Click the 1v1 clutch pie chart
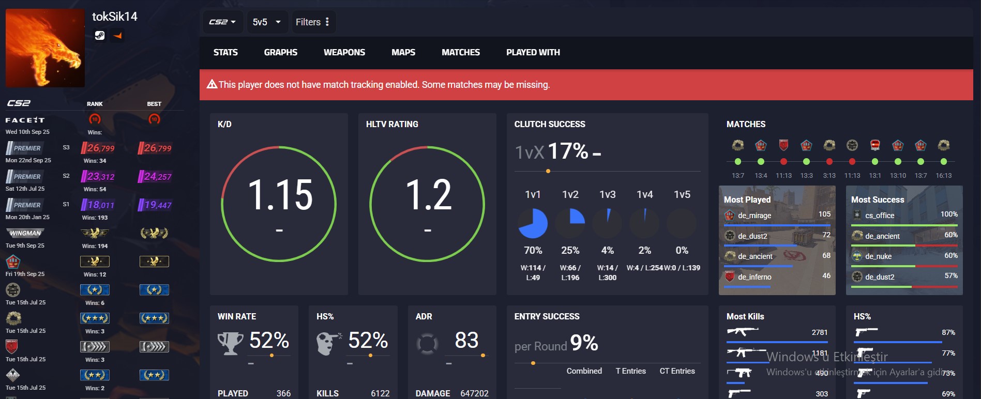981x399 pixels. (x=533, y=223)
